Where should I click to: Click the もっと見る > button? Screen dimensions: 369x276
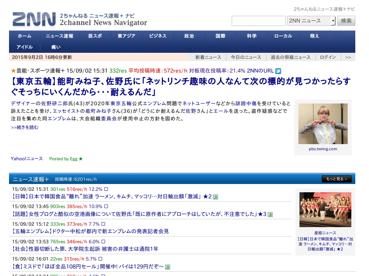[337, 179]
